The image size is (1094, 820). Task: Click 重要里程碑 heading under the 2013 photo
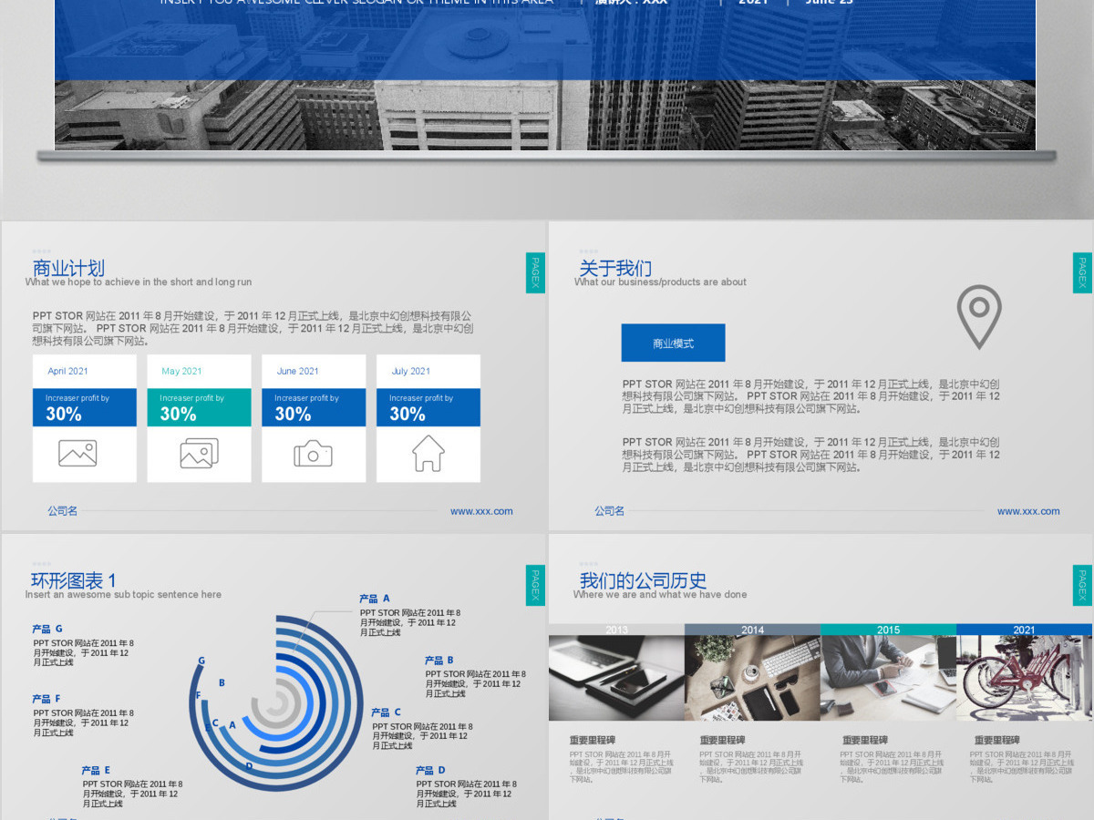click(x=593, y=741)
